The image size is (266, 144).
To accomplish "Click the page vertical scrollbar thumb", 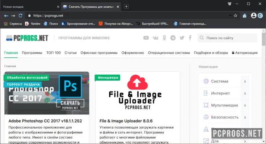I will (x=263, y=39).
